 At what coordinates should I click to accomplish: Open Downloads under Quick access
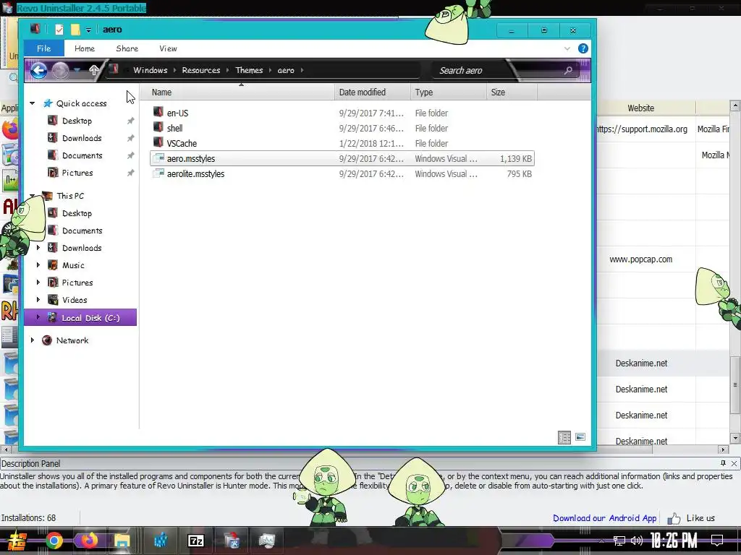coord(82,138)
